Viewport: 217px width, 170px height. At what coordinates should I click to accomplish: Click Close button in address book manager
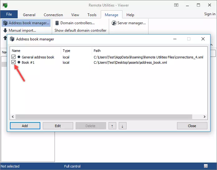pyautogui.click(x=192, y=126)
